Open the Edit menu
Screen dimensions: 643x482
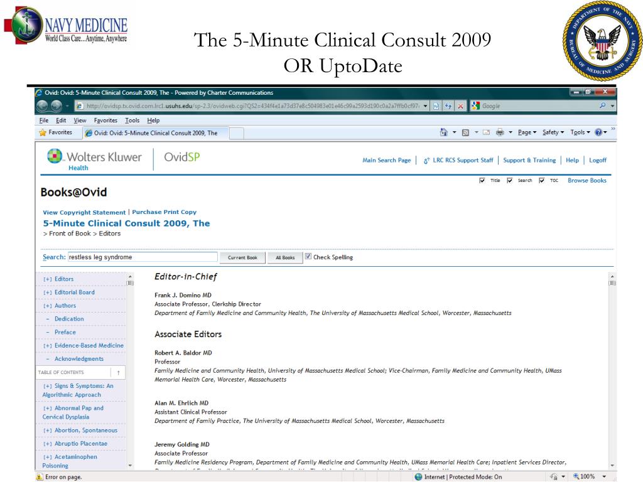[61, 120]
